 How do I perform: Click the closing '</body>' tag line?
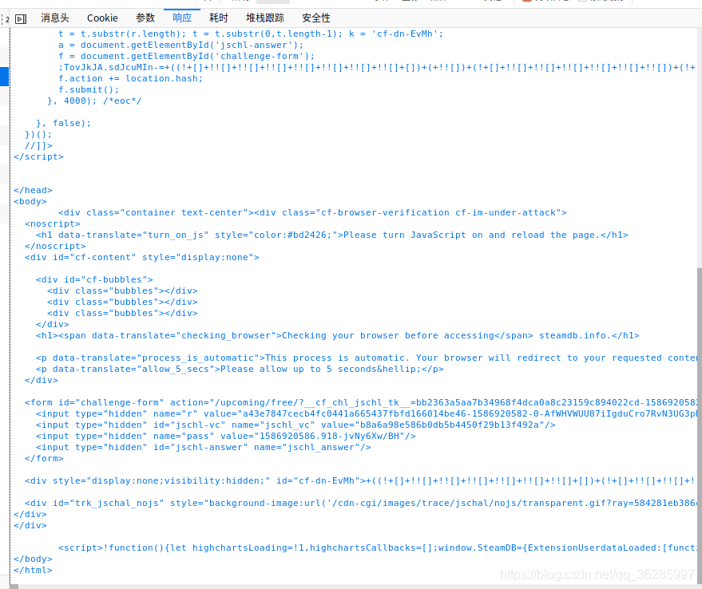(x=33, y=560)
